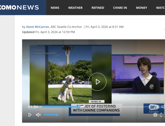
Task: Open video settings gear icon
Action: click(x=155, y=115)
